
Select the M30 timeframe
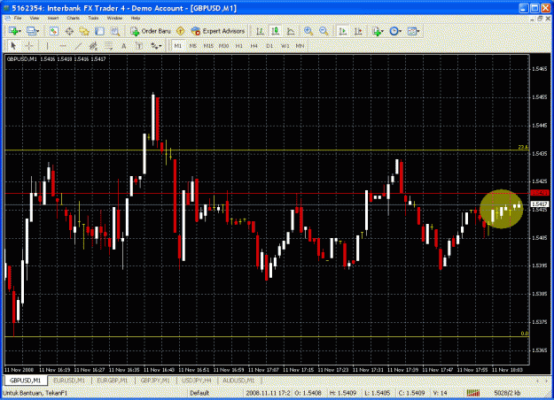tap(223, 46)
